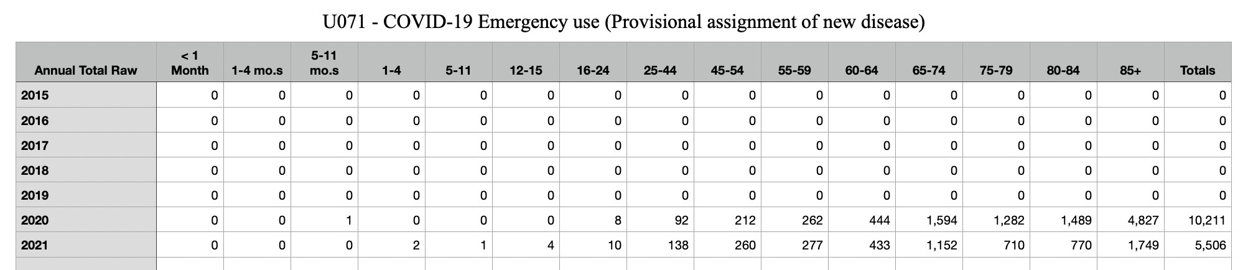
Task: Select the 2018 row label
Action: tap(86, 170)
